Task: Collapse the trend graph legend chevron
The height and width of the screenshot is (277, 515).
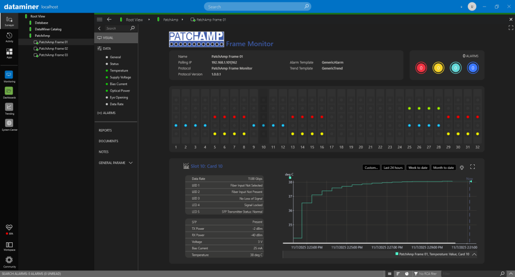Action: tap(474, 254)
